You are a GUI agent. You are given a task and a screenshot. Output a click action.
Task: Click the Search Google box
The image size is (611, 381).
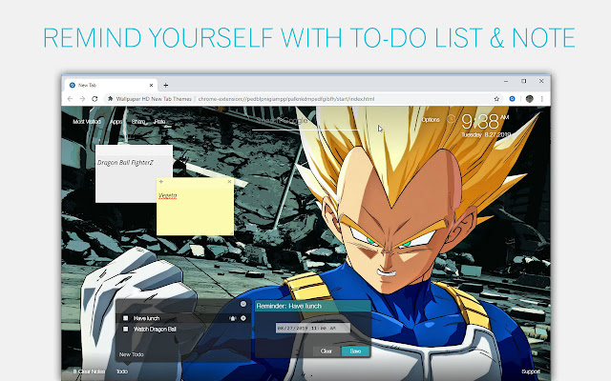[x=305, y=121]
